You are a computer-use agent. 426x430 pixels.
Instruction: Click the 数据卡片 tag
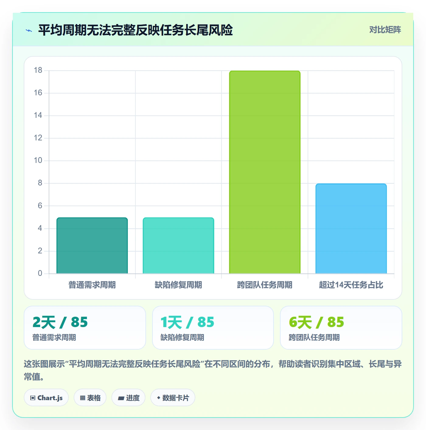point(173,397)
